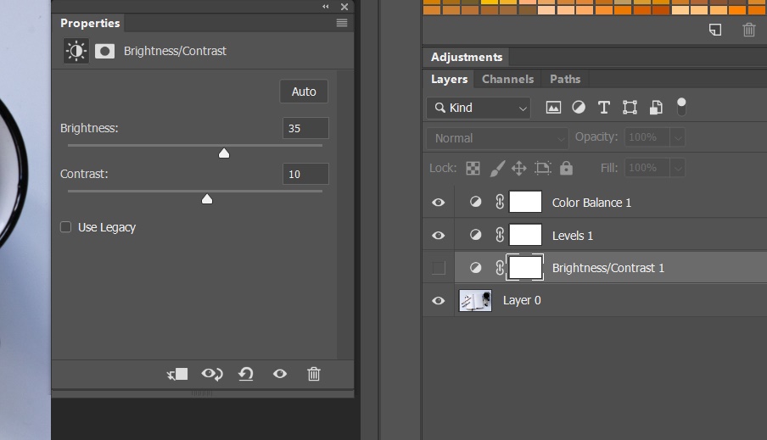Collapse the Properties panel with double arrows
The height and width of the screenshot is (440, 767).
tap(326, 6)
